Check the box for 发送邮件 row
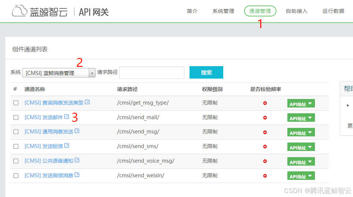This screenshot has height=197, width=353. [16, 117]
